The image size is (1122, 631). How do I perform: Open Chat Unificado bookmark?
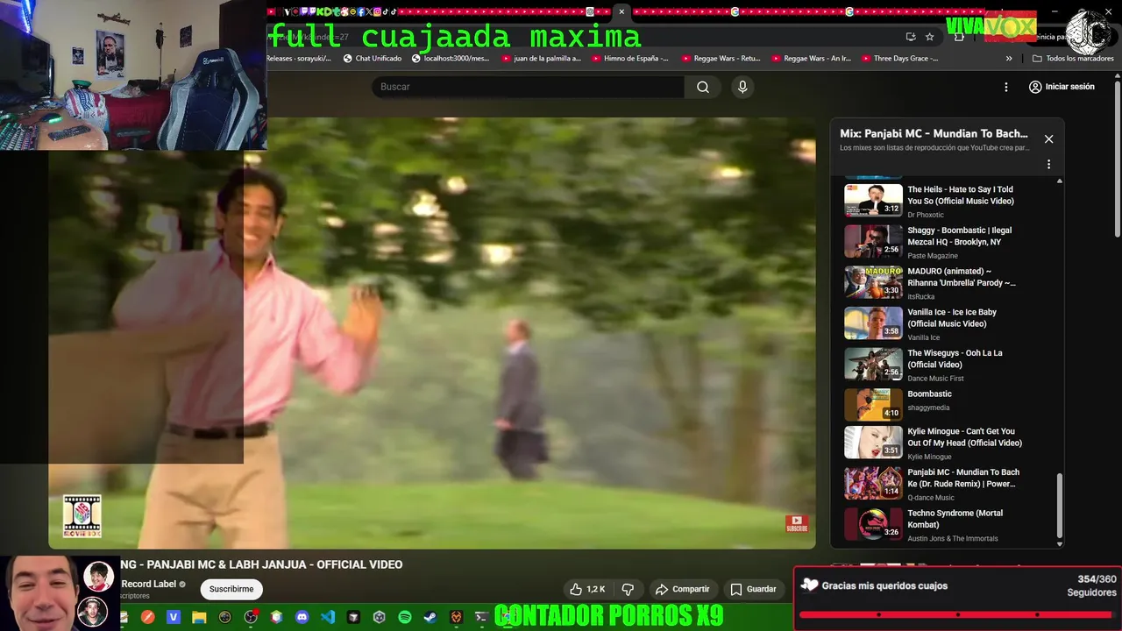373,59
